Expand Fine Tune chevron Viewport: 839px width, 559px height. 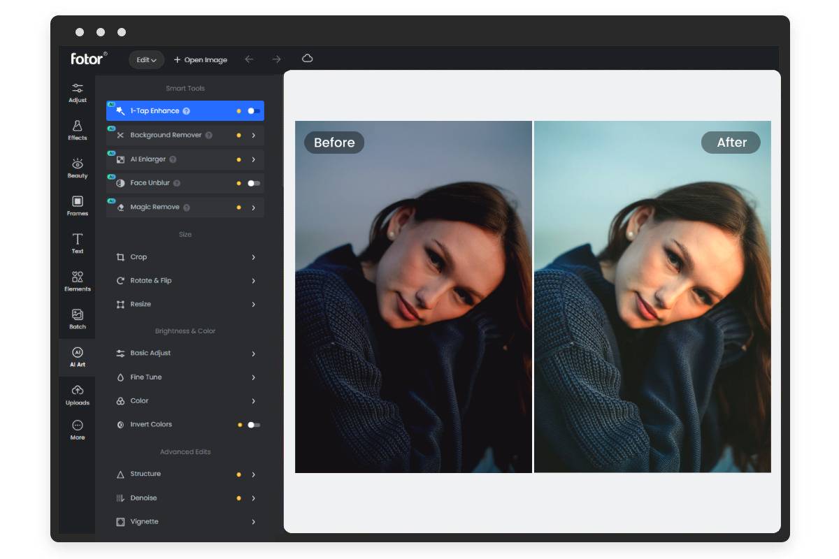click(x=253, y=377)
